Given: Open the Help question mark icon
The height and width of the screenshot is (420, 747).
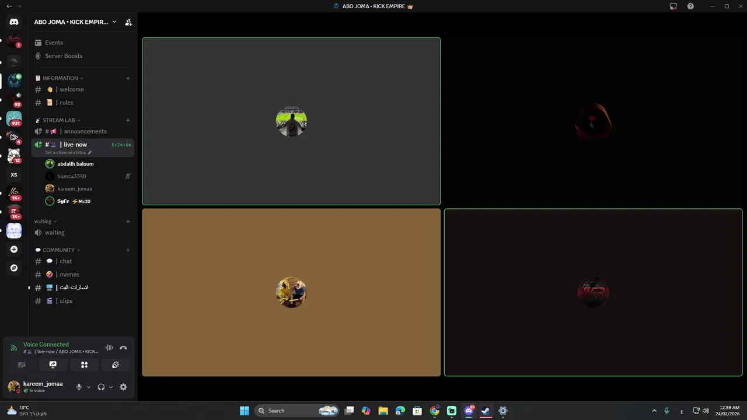Looking at the screenshot, I should pyautogui.click(x=690, y=6).
